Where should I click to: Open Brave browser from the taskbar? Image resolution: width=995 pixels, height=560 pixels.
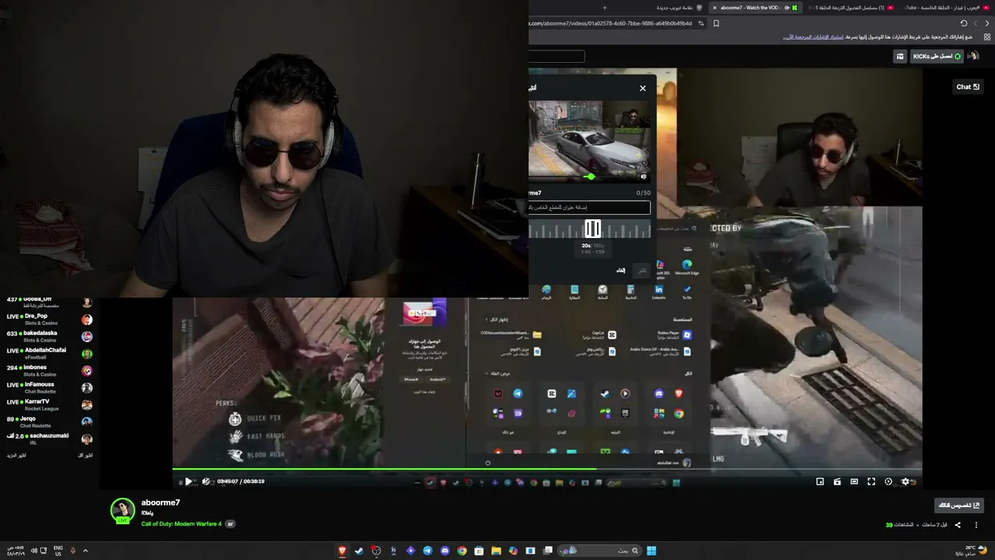[x=342, y=551]
